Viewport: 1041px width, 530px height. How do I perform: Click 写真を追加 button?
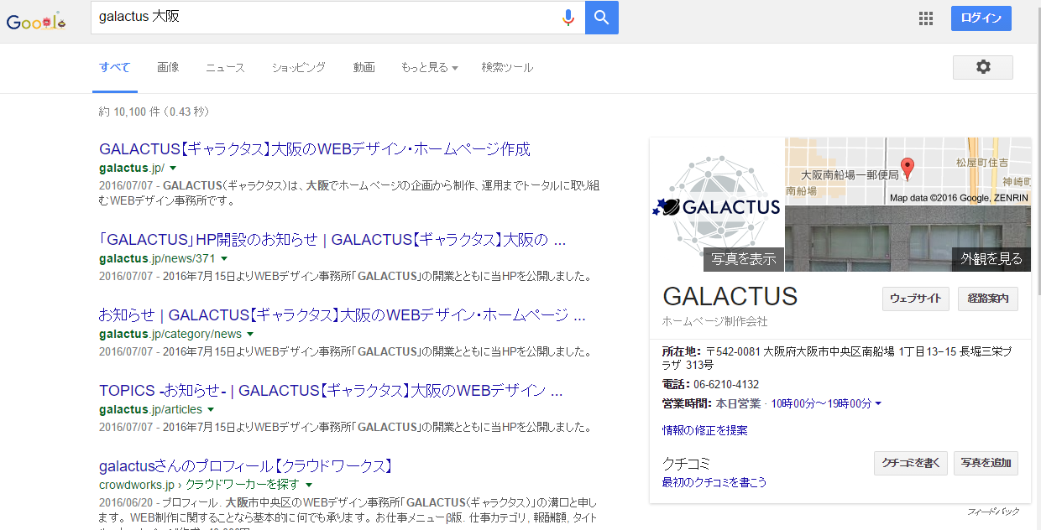coord(986,463)
